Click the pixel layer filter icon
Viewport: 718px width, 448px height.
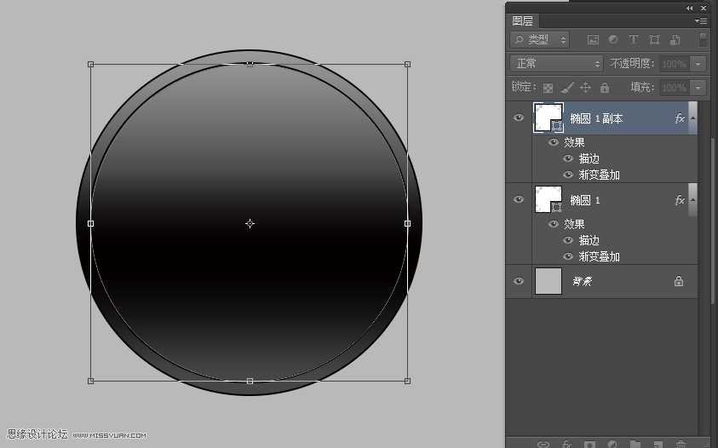pos(593,40)
